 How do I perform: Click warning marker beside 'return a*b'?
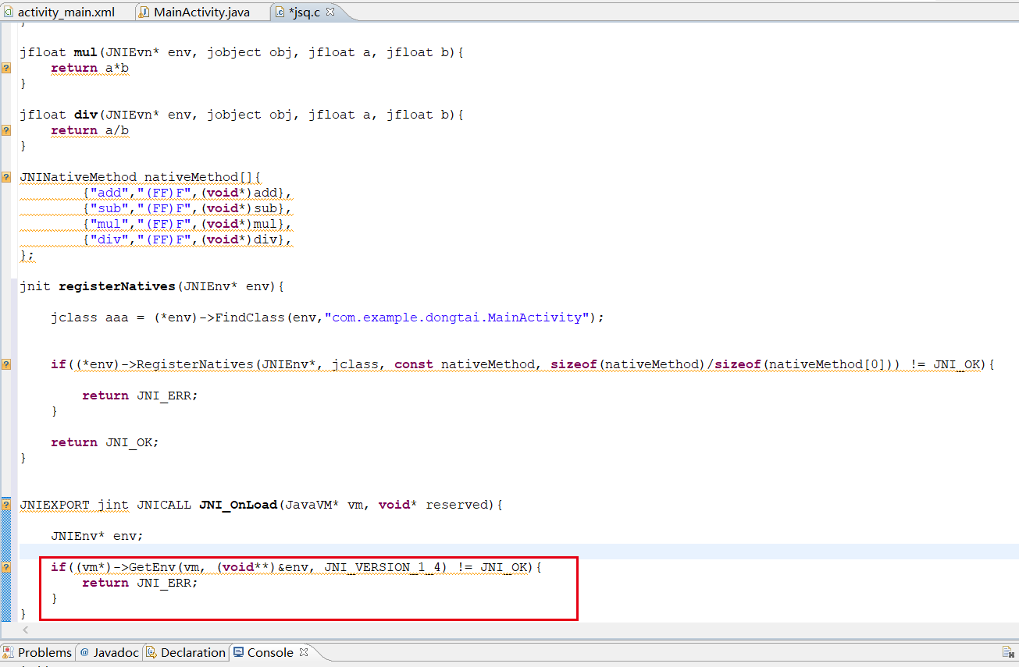[x=6, y=68]
